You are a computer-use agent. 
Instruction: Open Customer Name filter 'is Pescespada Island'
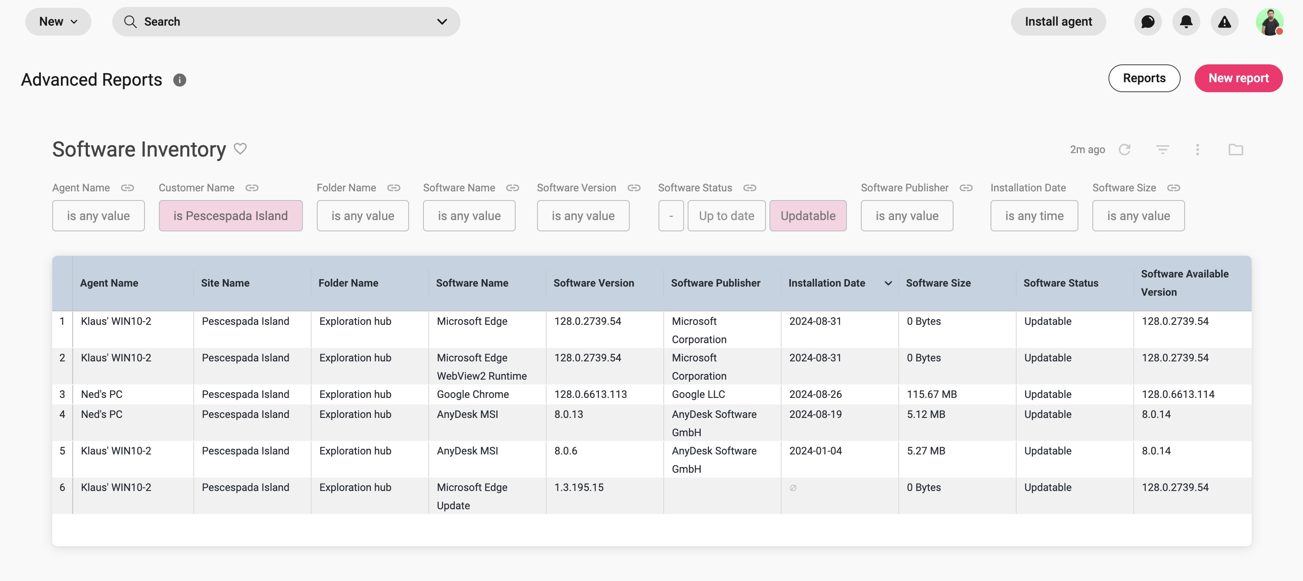click(231, 216)
